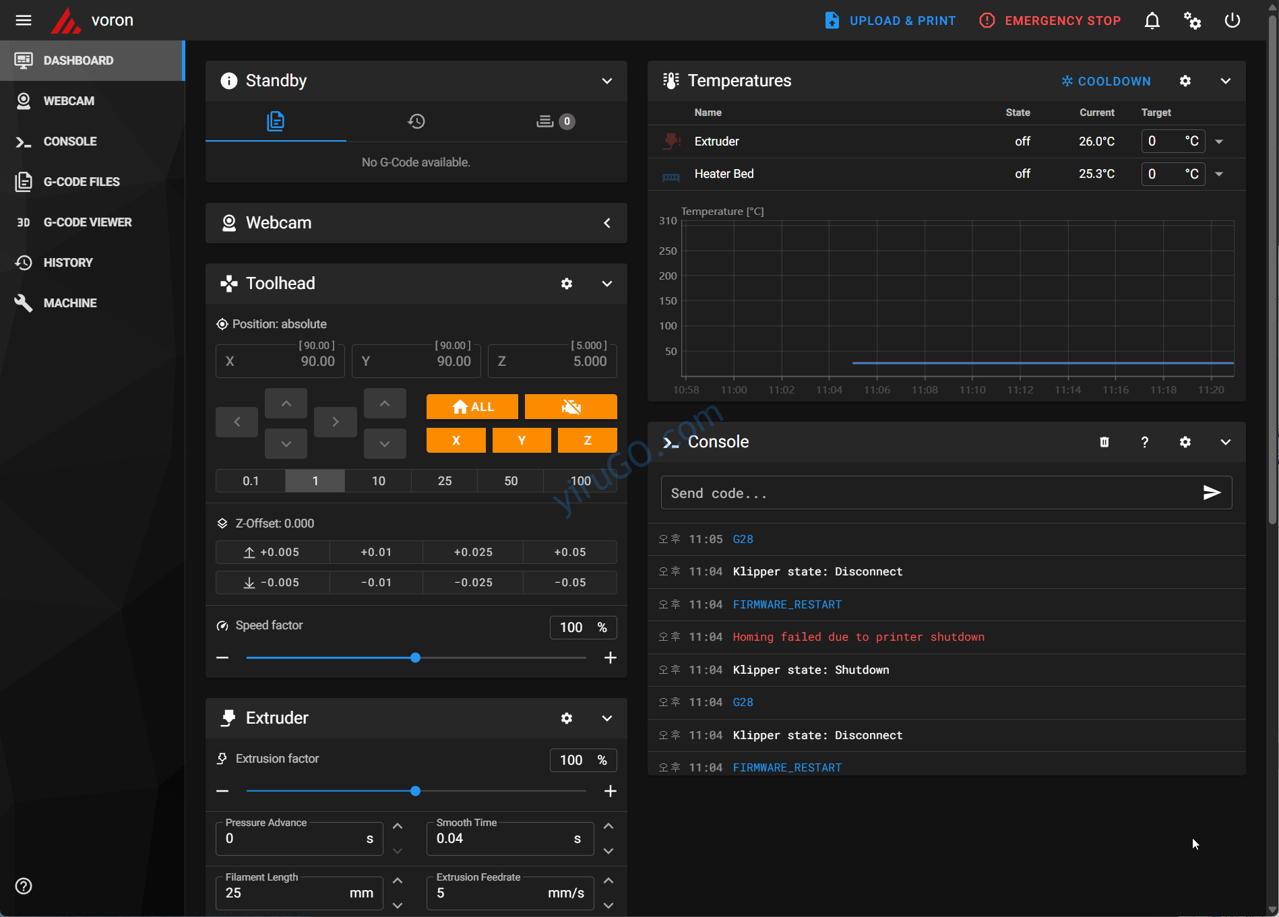
Task: Clear console with trash icon
Action: (1104, 442)
